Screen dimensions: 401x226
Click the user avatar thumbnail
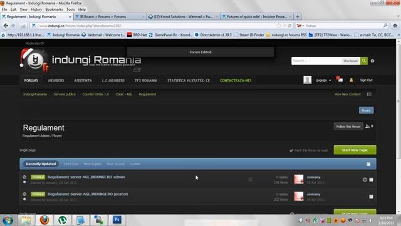coord(307,80)
